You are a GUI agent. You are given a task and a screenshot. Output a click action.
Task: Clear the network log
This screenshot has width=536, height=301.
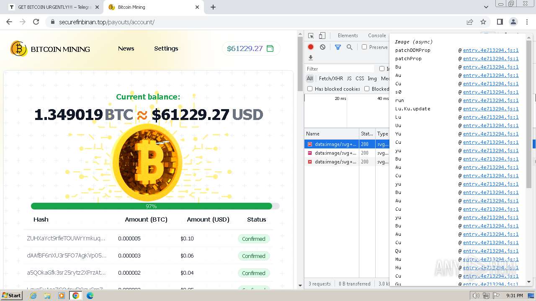(x=322, y=47)
